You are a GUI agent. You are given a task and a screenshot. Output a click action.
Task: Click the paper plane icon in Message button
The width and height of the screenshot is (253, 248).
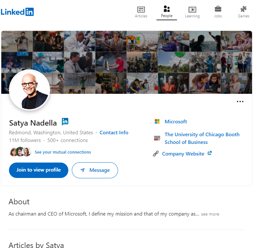(83, 170)
